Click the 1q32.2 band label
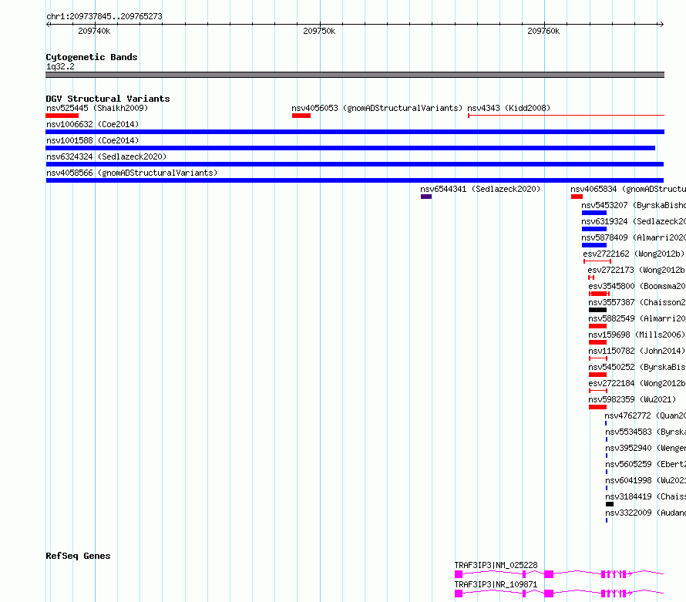Viewport: 686px width, 602px height. click(60, 66)
